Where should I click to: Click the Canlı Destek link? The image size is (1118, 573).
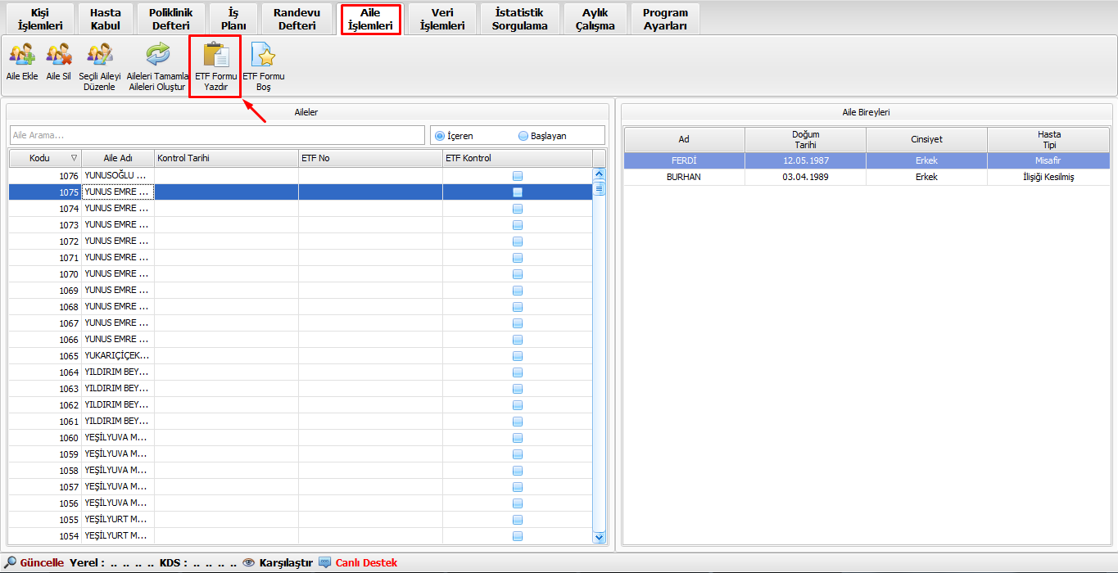coord(365,562)
